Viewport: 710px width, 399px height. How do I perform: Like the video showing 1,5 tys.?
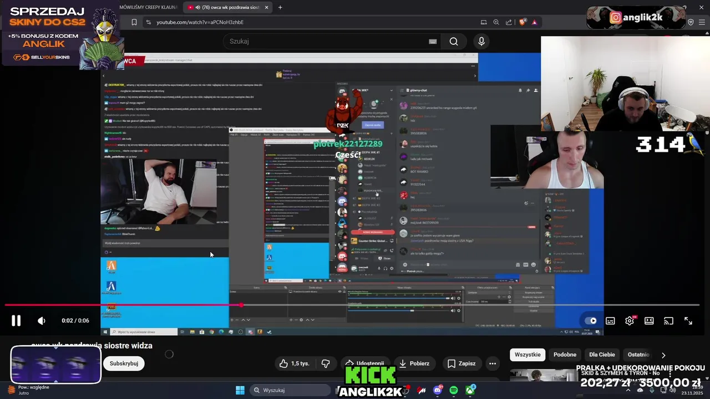[x=294, y=364]
